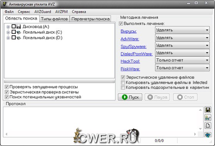215x146 pixels.
Task: Maximize the AVZ window
Action: tap(196, 3)
